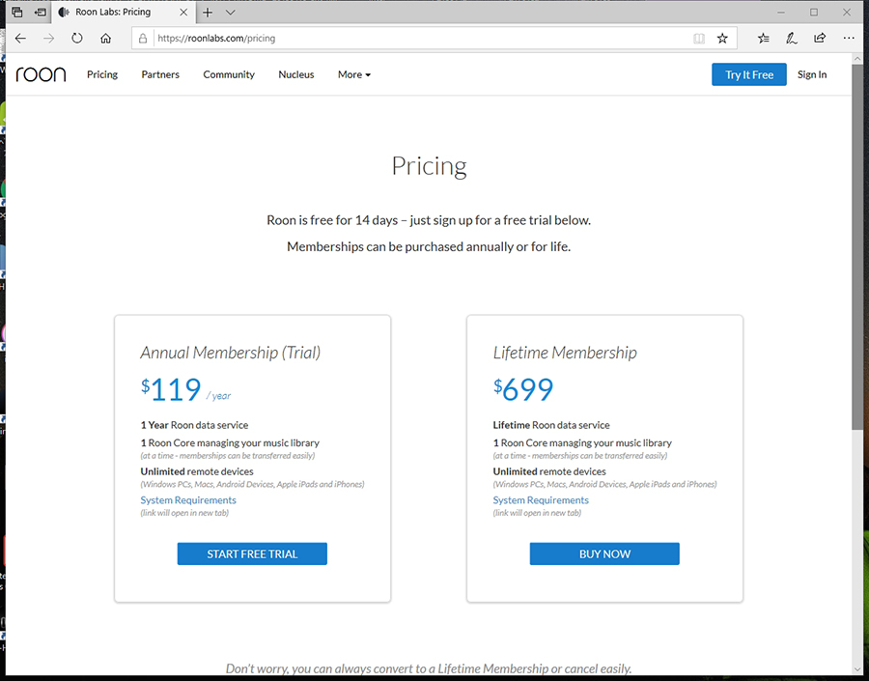Click the Add notes pen icon
This screenshot has width=869, height=681.
(792, 39)
